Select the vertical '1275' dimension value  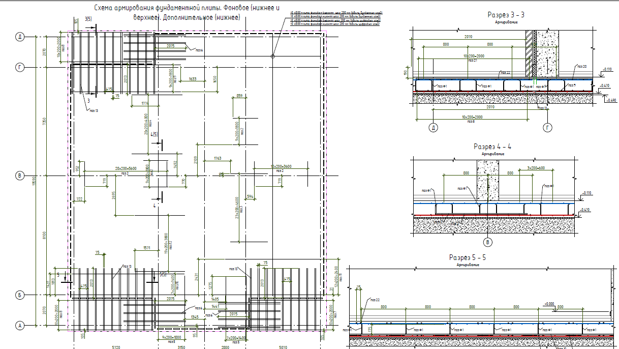[x=210, y=285]
